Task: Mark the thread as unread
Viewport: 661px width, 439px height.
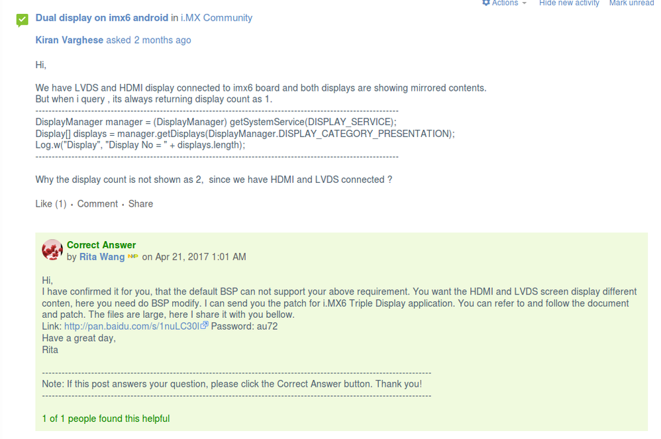Action: click(x=631, y=3)
